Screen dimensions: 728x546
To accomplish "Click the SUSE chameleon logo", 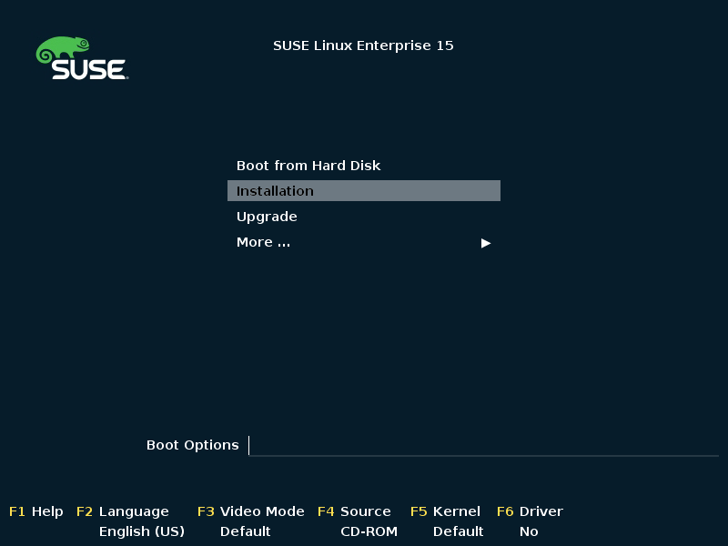I will coord(81,58).
